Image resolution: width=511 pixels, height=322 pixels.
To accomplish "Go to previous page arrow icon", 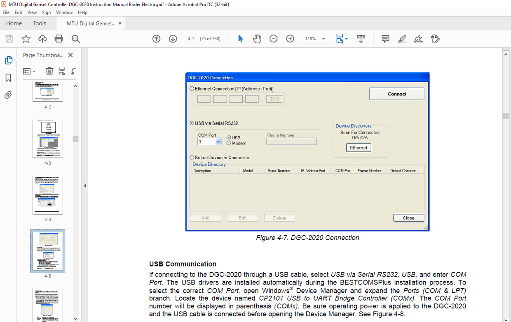I will [156, 39].
